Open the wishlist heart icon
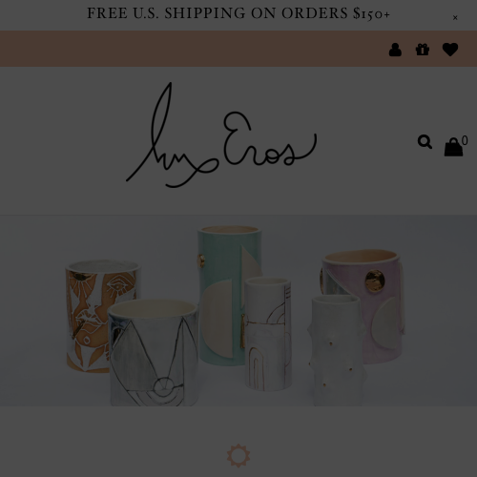 pyautogui.click(x=450, y=50)
